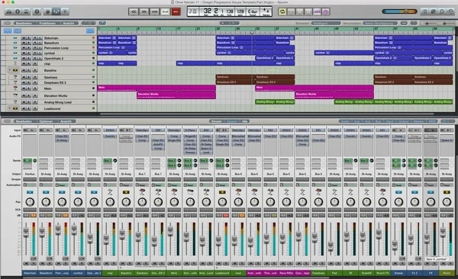The height and width of the screenshot is (279, 458).
Task: Adjust the master volume slider in control bar
Action: pyautogui.click(x=399, y=11)
